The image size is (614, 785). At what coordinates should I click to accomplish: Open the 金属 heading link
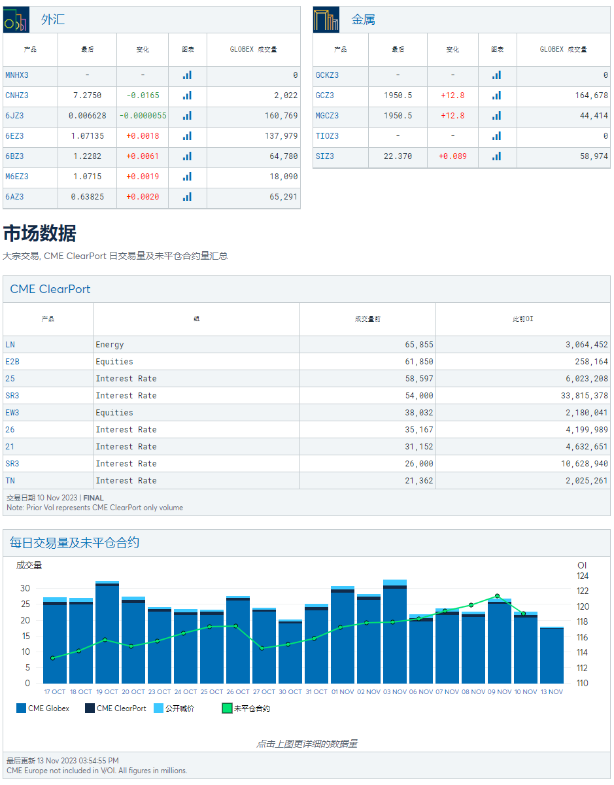[364, 20]
